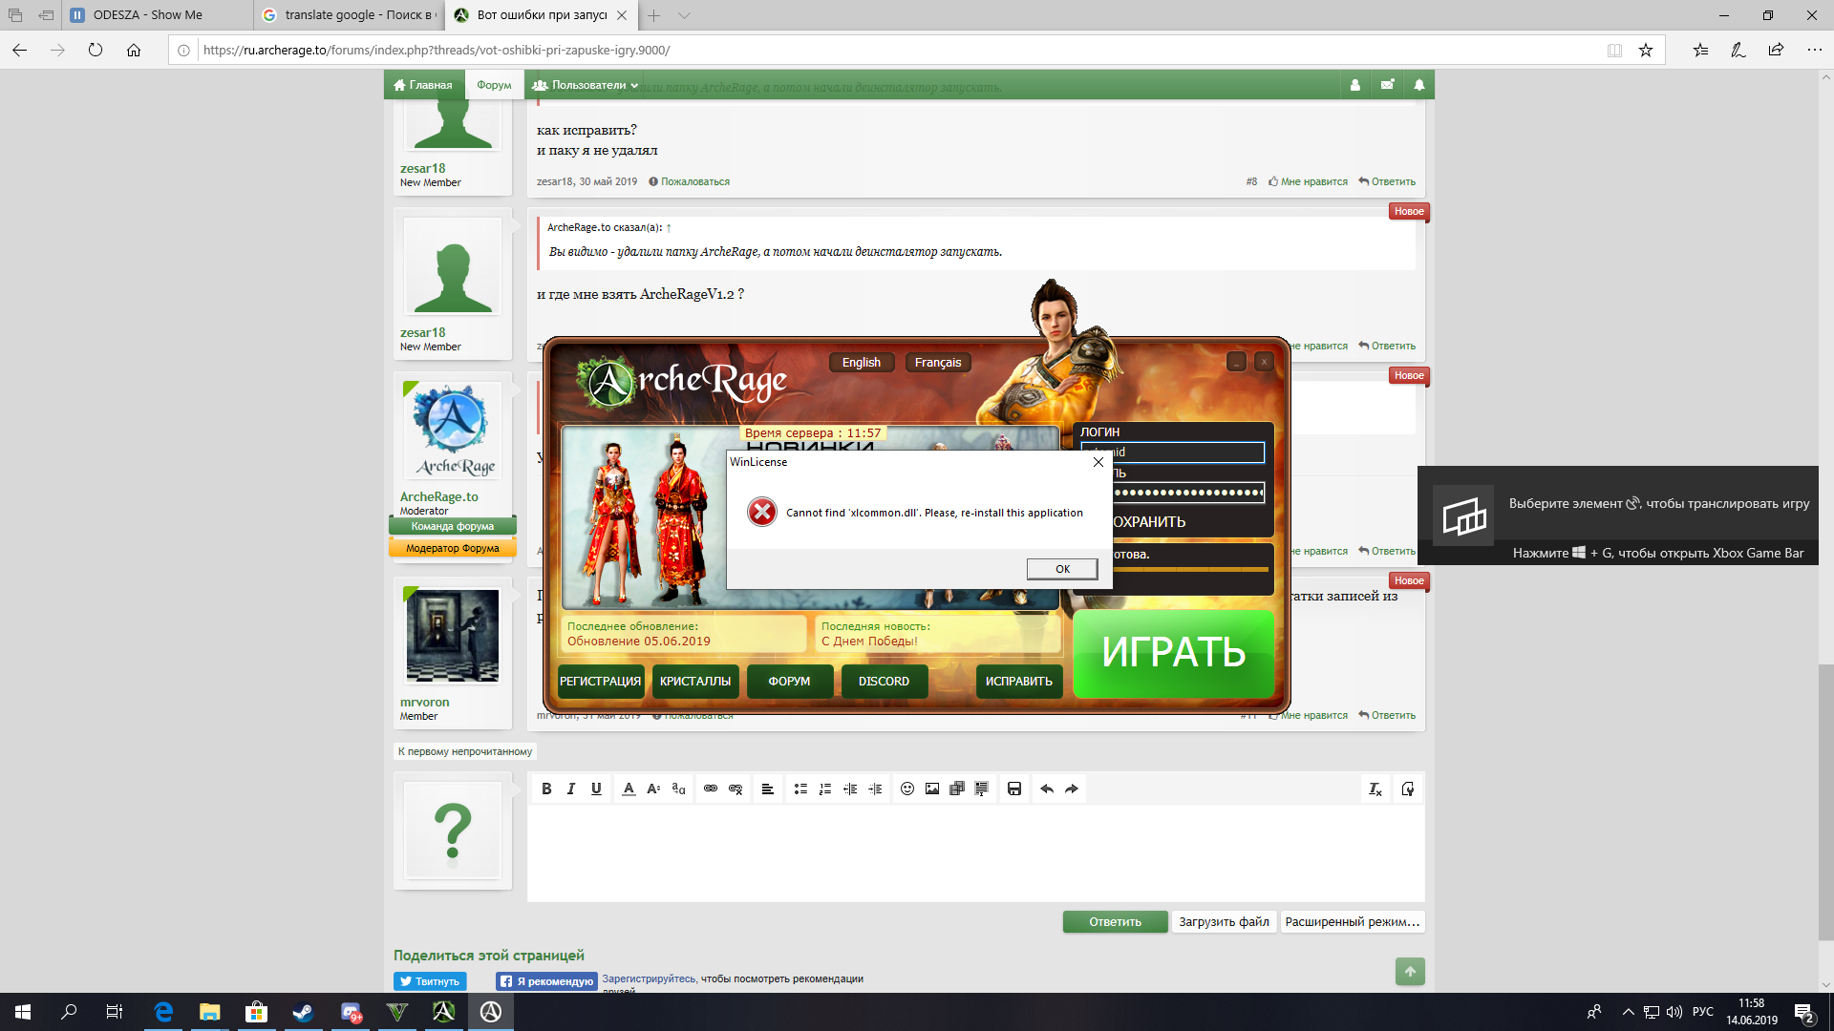Expand Пользователи dropdown in navbar

pyautogui.click(x=585, y=85)
